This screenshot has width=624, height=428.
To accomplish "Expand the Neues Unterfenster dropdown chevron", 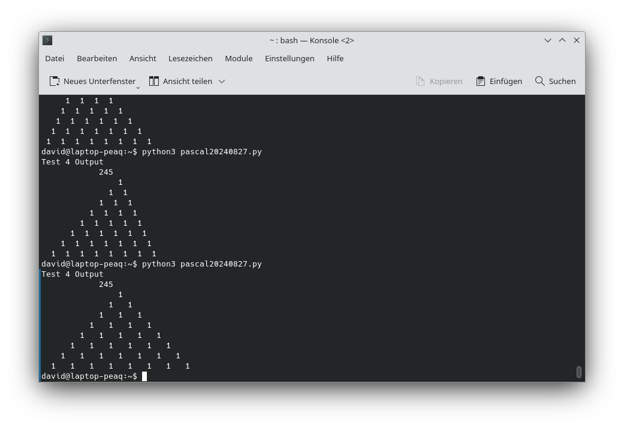I will click(138, 87).
